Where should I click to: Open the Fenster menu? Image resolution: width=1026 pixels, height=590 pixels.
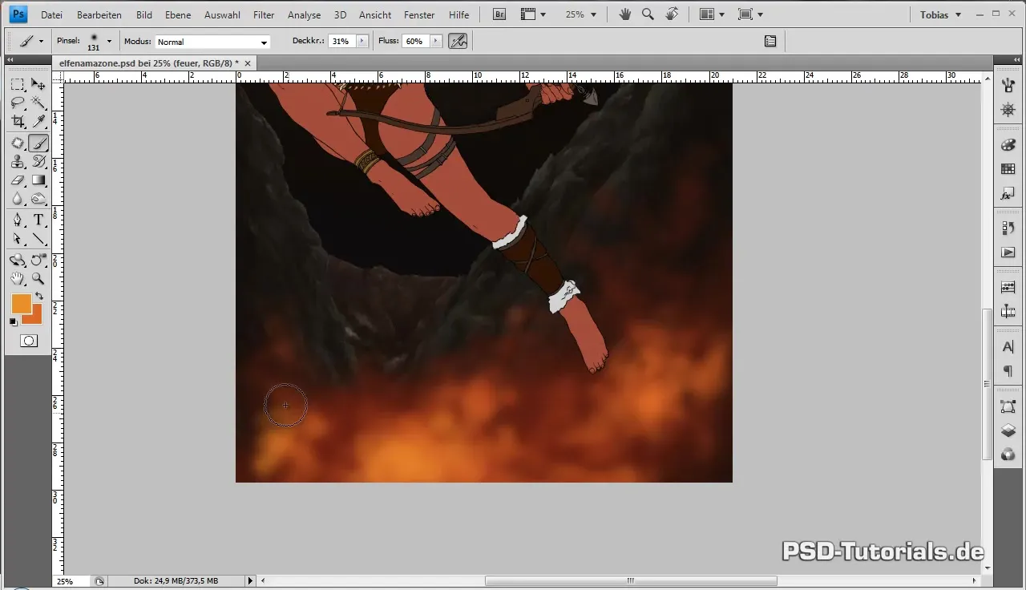[x=419, y=14]
